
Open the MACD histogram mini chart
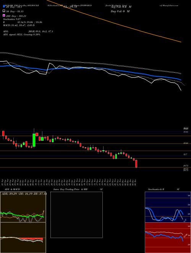[x=23, y=238]
